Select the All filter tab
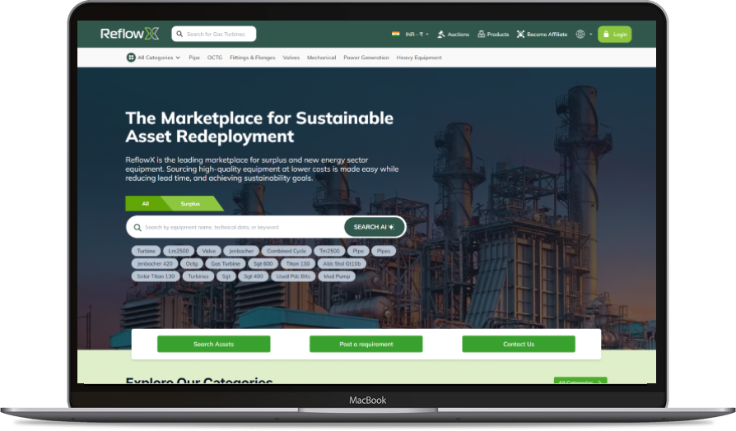The height and width of the screenshot is (431, 736). 146,203
